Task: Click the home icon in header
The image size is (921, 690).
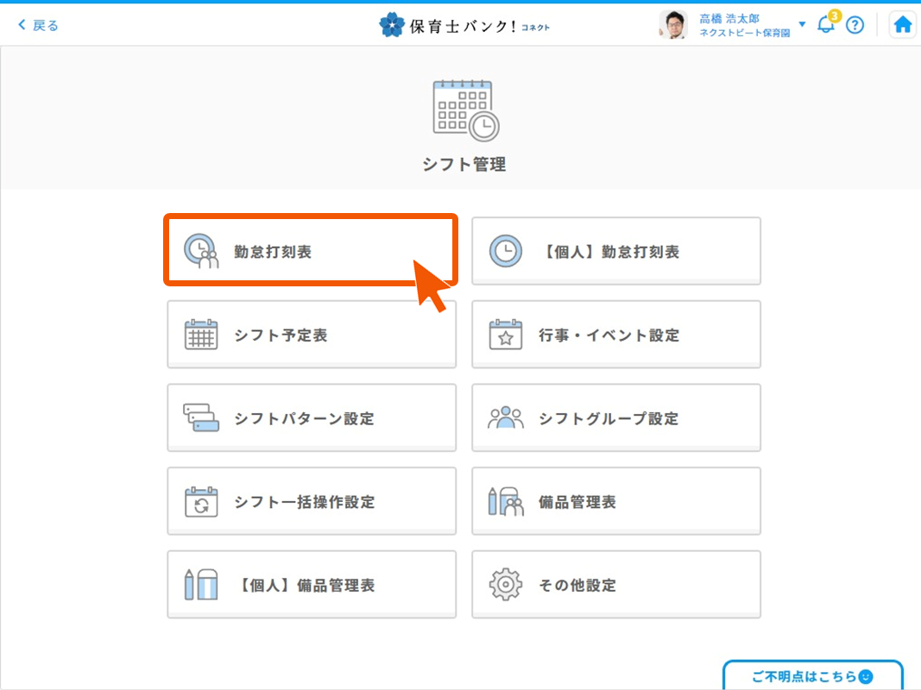Action: point(902,25)
